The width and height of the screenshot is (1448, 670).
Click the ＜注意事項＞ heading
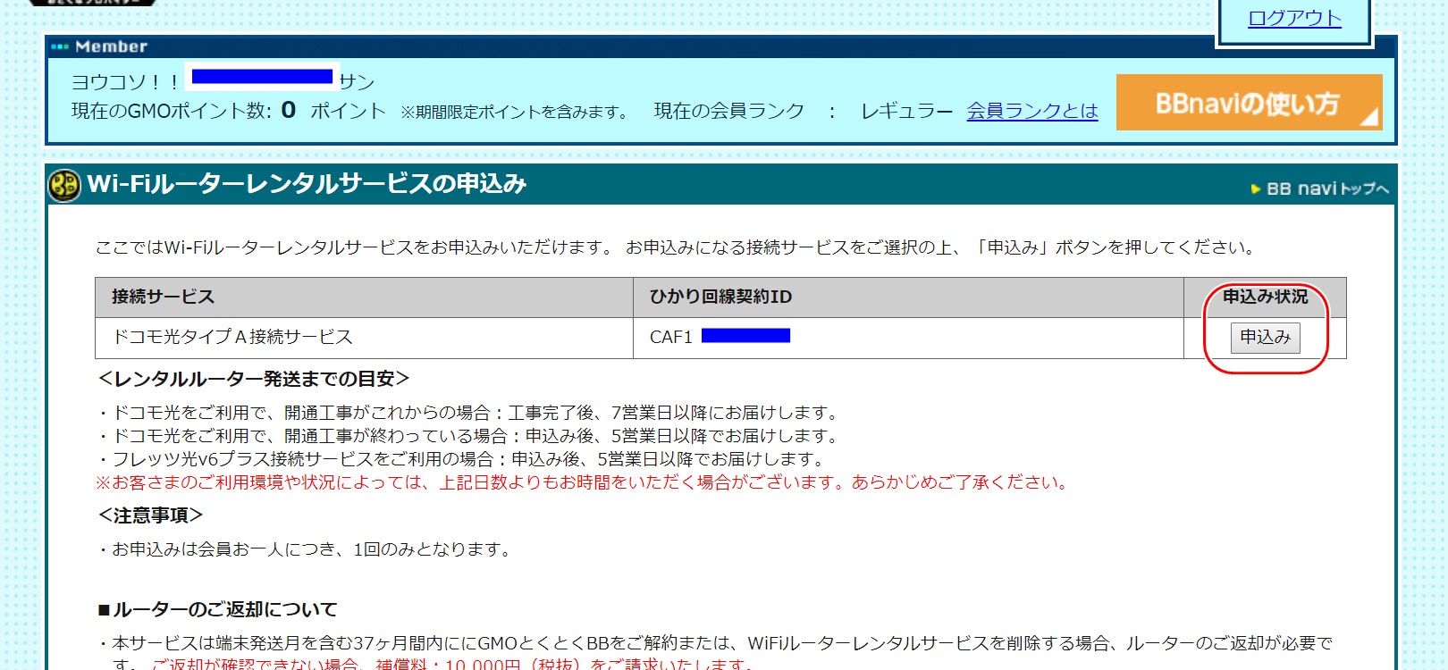tap(150, 515)
